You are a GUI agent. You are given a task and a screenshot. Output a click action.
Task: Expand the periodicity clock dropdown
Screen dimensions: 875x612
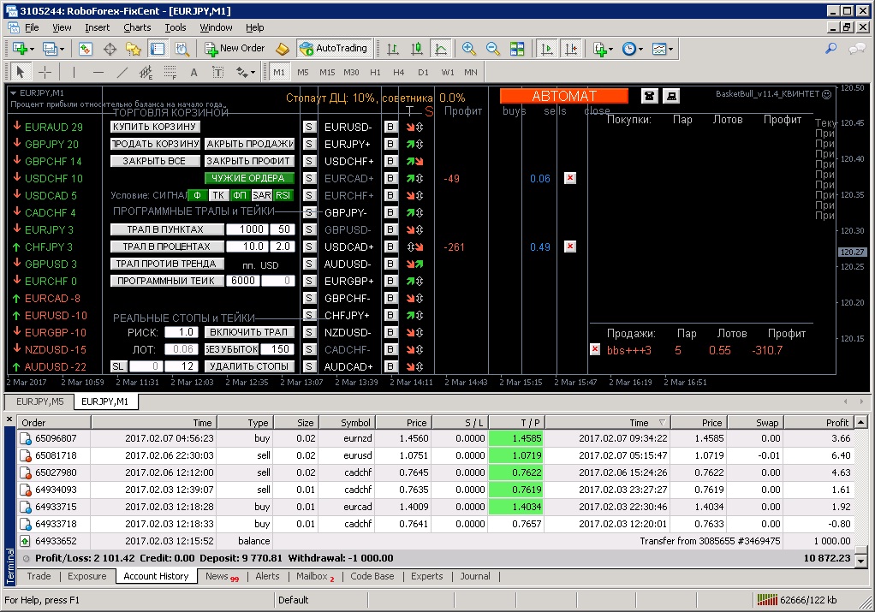click(x=641, y=49)
